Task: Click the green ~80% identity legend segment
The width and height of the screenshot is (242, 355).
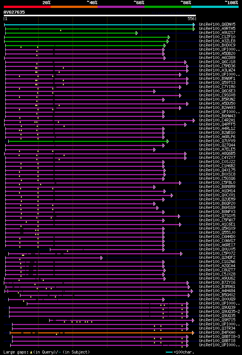Action: point(168,7)
